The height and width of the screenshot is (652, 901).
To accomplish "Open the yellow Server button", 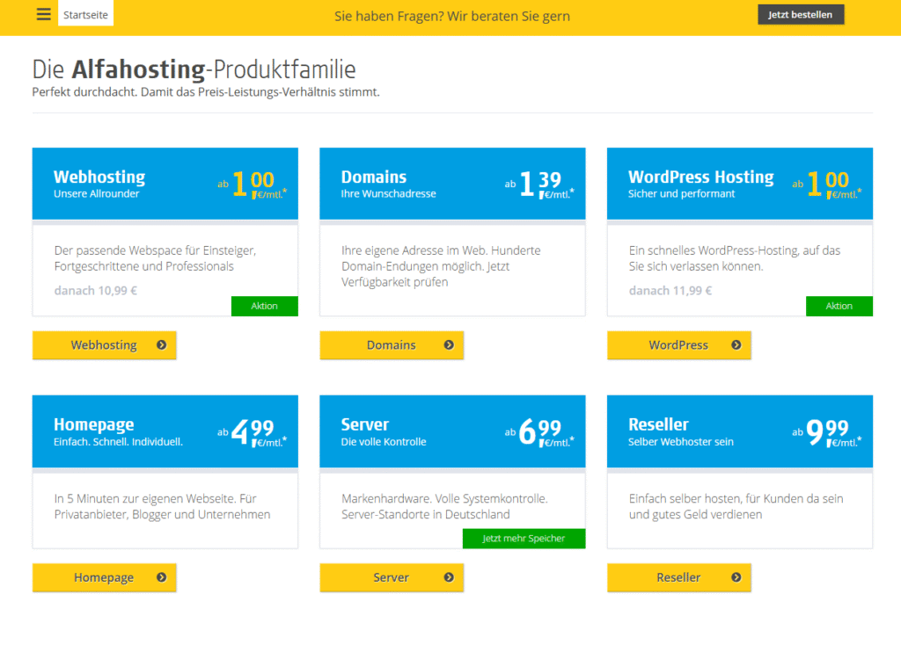I will (392, 577).
